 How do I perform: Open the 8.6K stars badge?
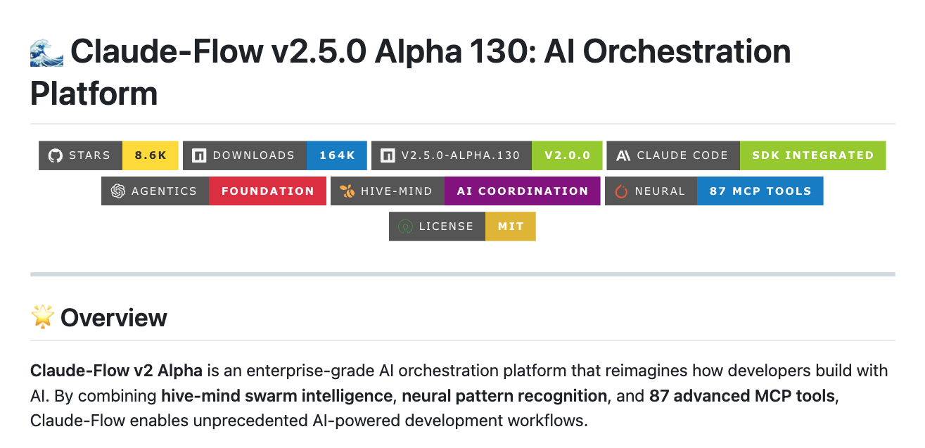point(151,155)
